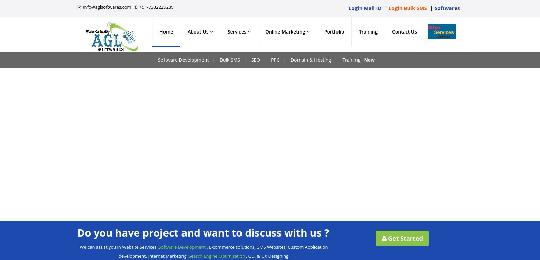Click the envelope icon beside the email
The height and width of the screenshot is (260, 540).
point(79,7)
